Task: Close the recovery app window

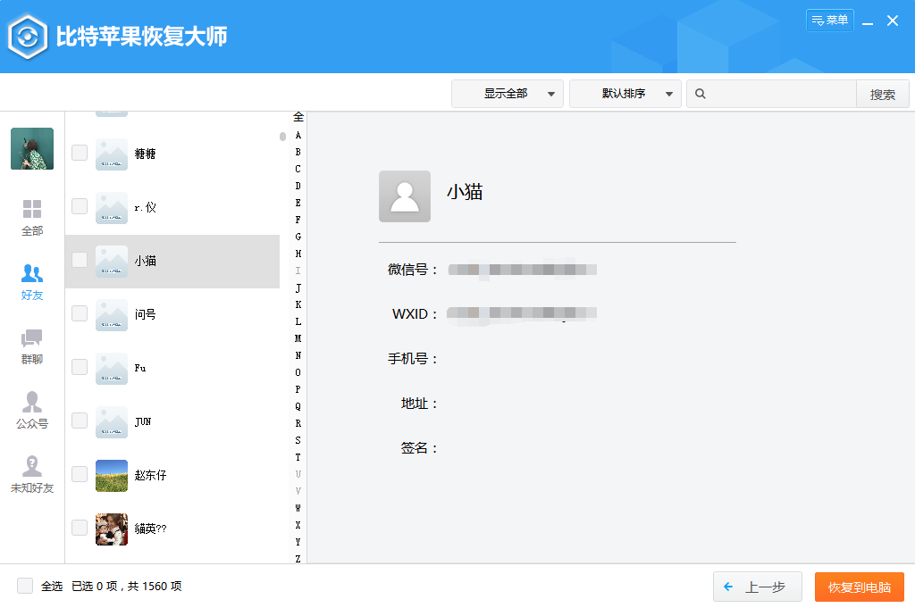Action: (893, 21)
